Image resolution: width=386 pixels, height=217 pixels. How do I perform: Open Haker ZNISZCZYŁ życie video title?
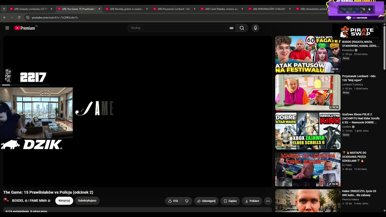359,193
